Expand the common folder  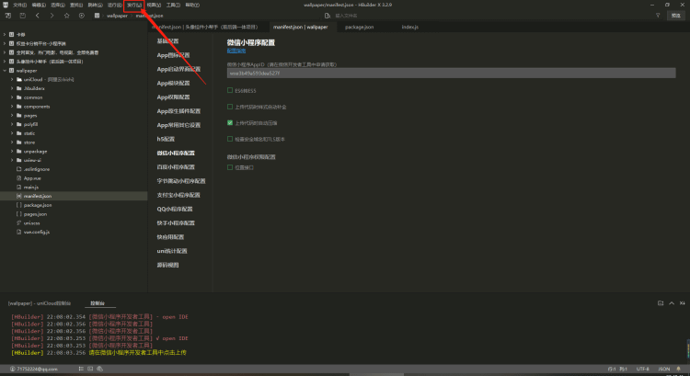coord(12,97)
